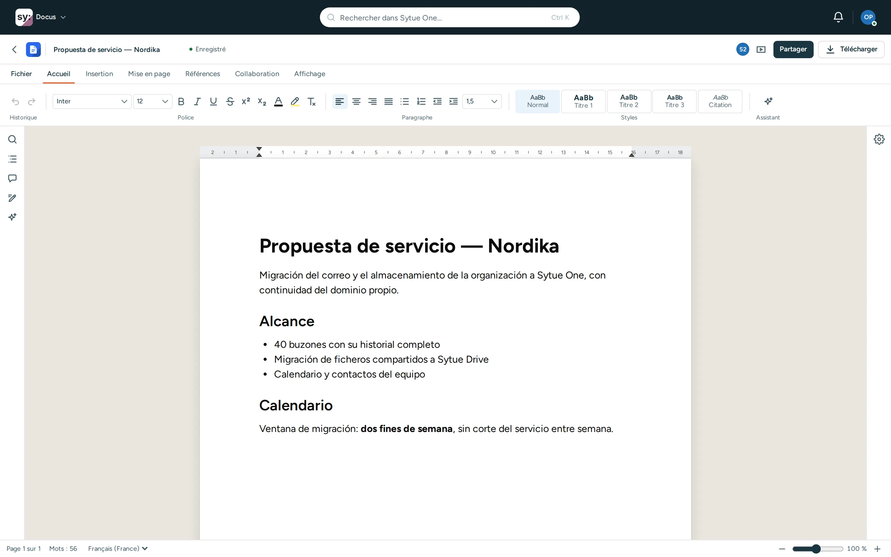Click the blue document file icon
The image size is (891, 557).
click(33, 50)
